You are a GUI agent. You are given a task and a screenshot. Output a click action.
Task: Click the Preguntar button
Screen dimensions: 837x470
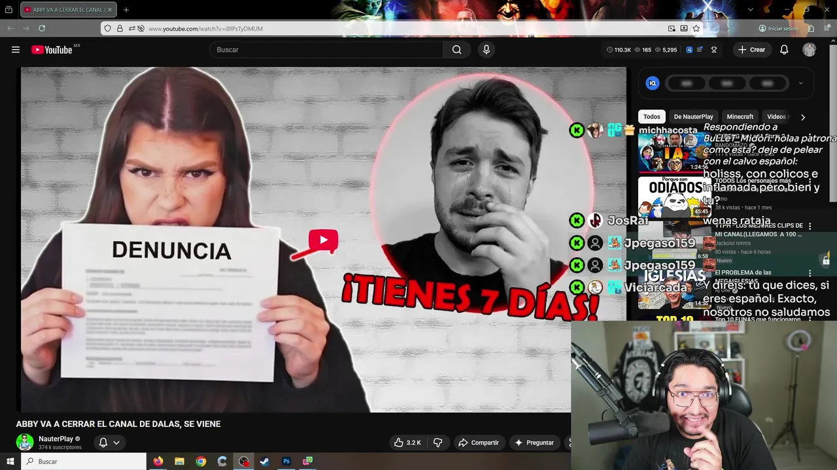[x=534, y=443]
